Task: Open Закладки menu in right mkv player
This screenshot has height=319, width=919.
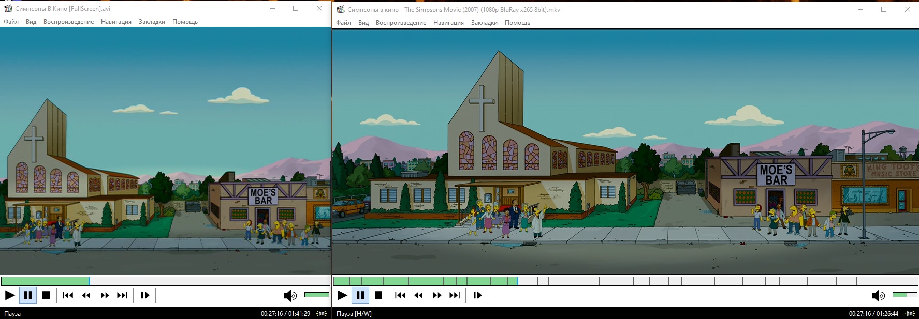Action: [x=484, y=23]
